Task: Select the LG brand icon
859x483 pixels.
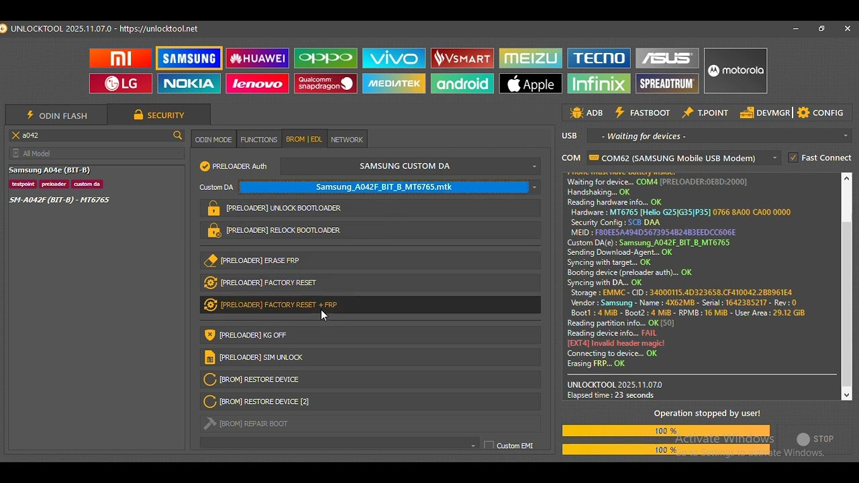Action: click(121, 83)
